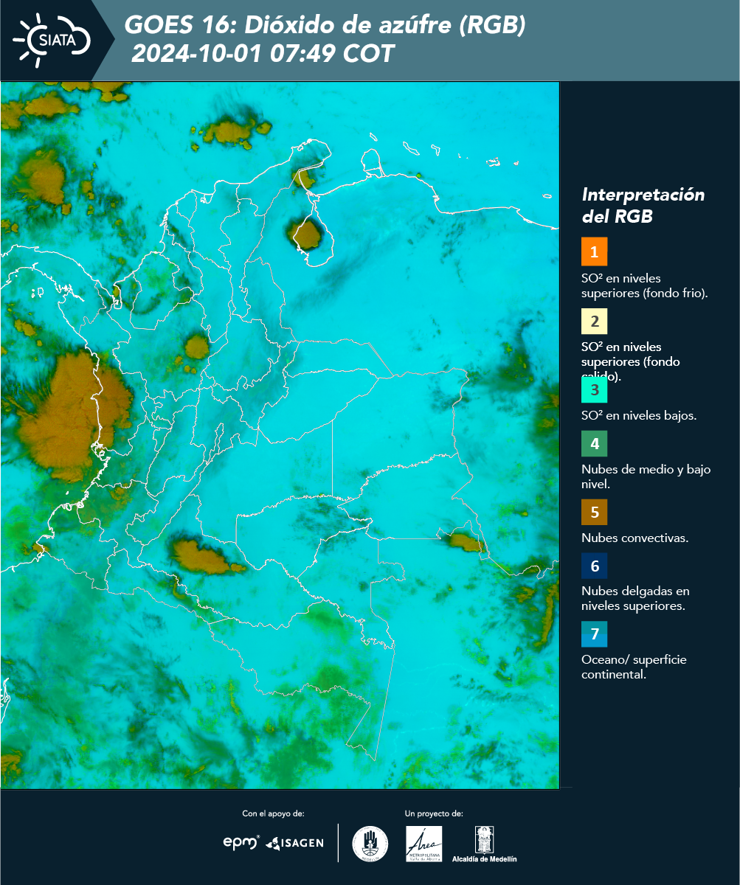Click the dark blue legend swatch numbered 6
Viewport: 740px width, 885px height.
pyautogui.click(x=594, y=566)
